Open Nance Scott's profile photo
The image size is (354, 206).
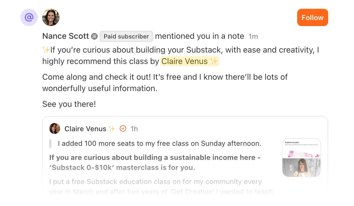coord(51,17)
